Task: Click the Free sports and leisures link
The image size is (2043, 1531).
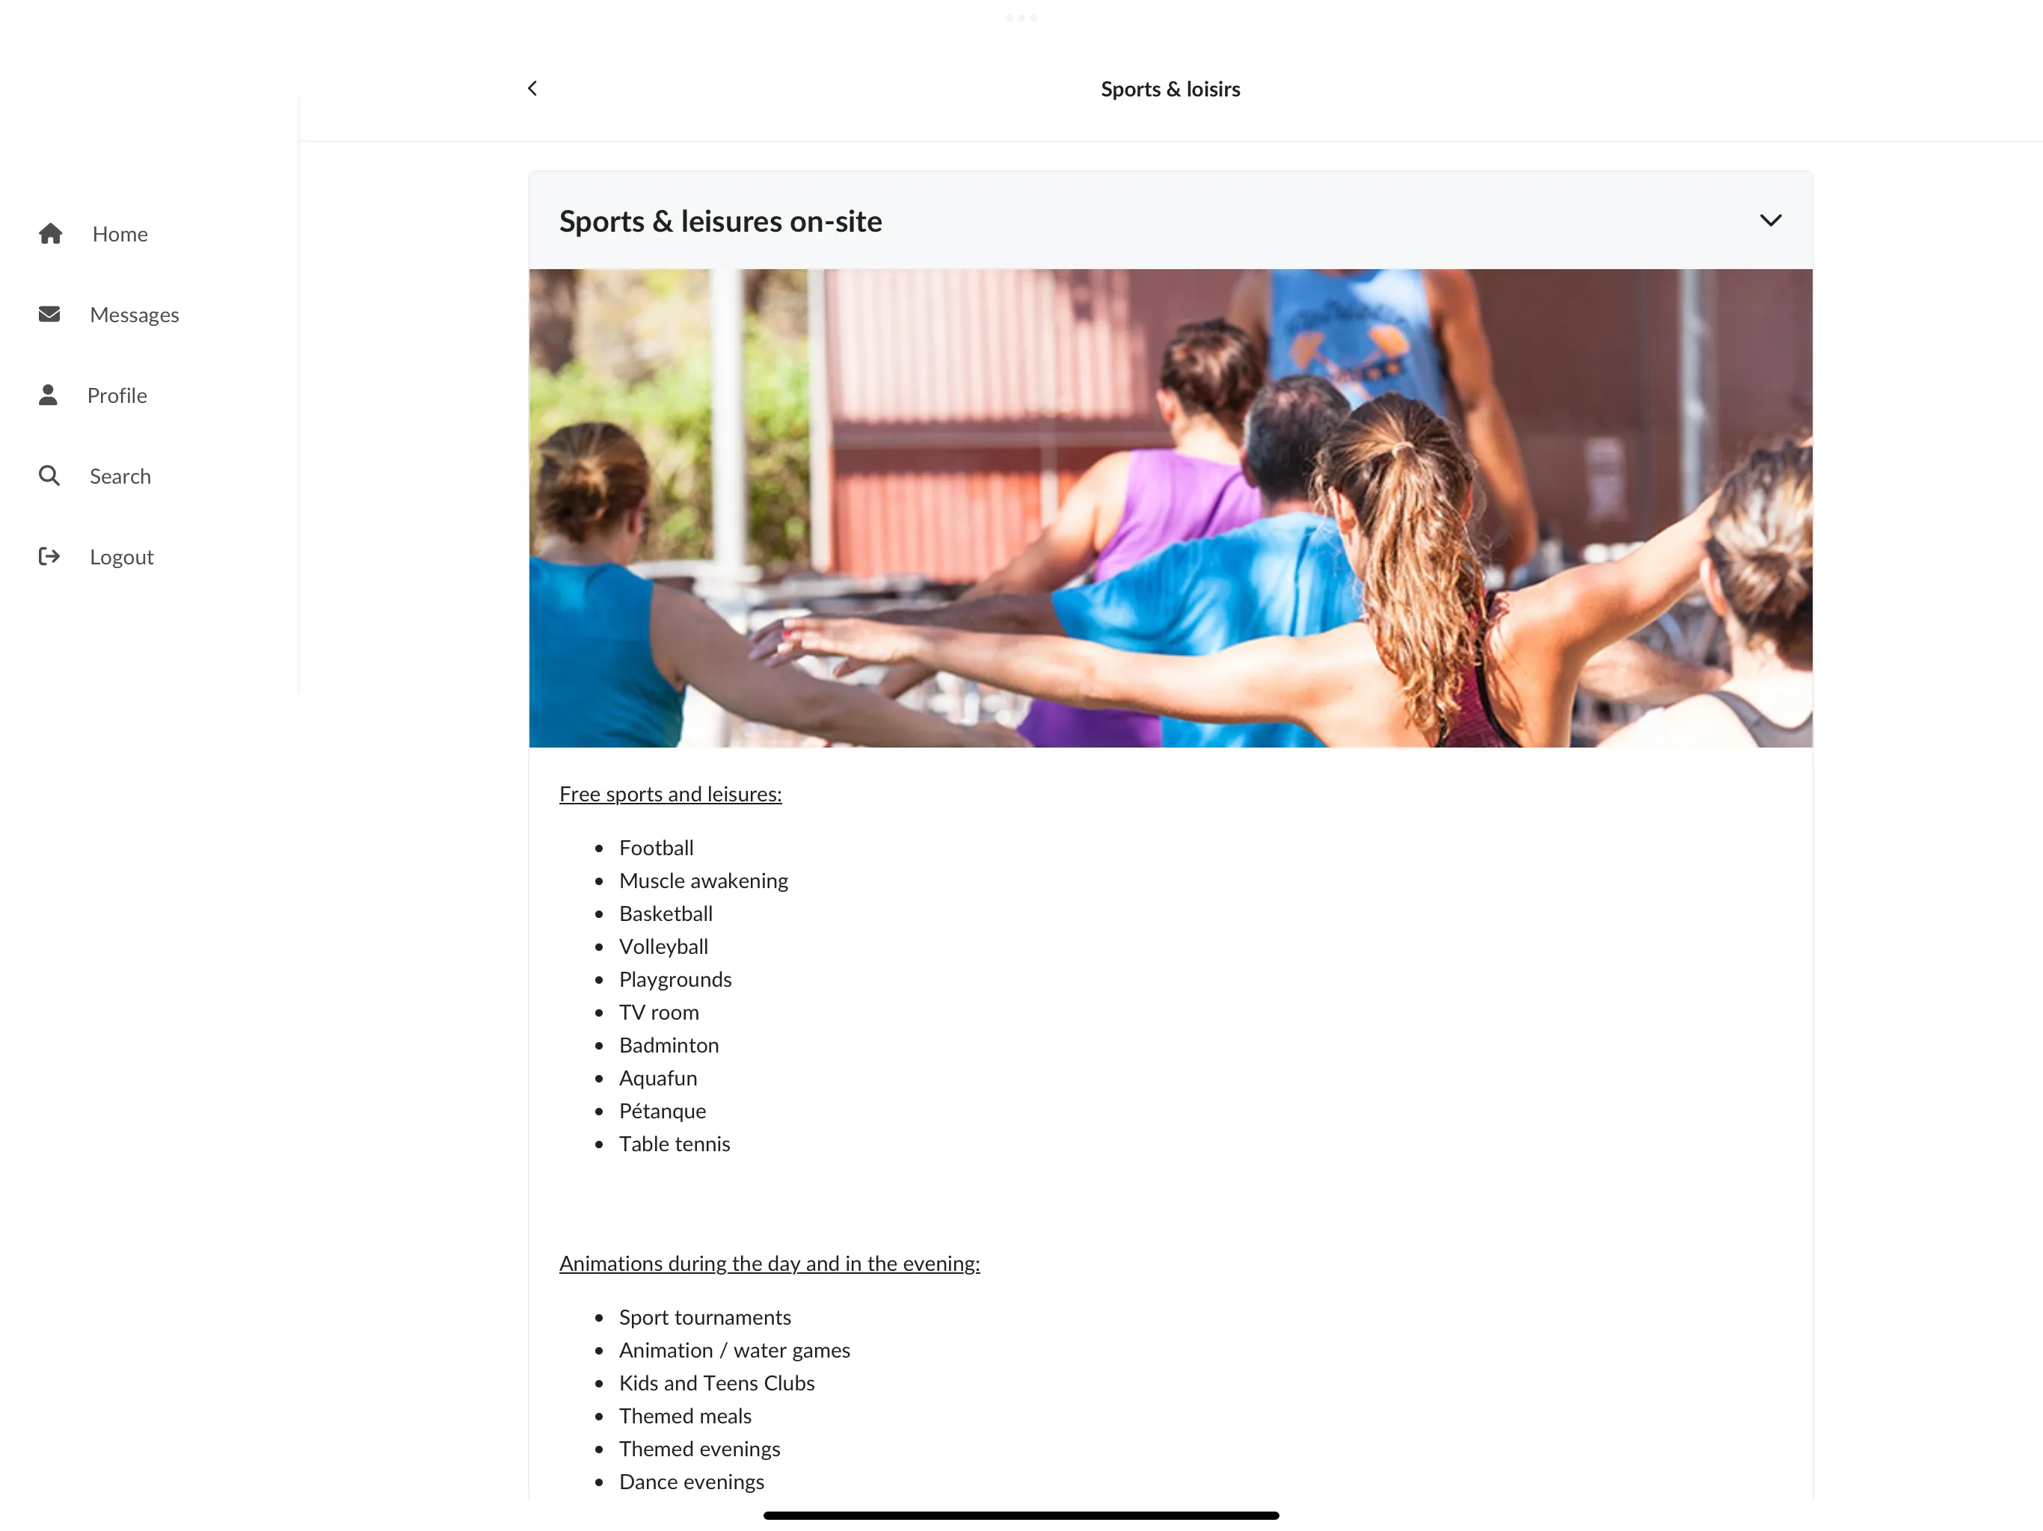Action: [x=669, y=793]
